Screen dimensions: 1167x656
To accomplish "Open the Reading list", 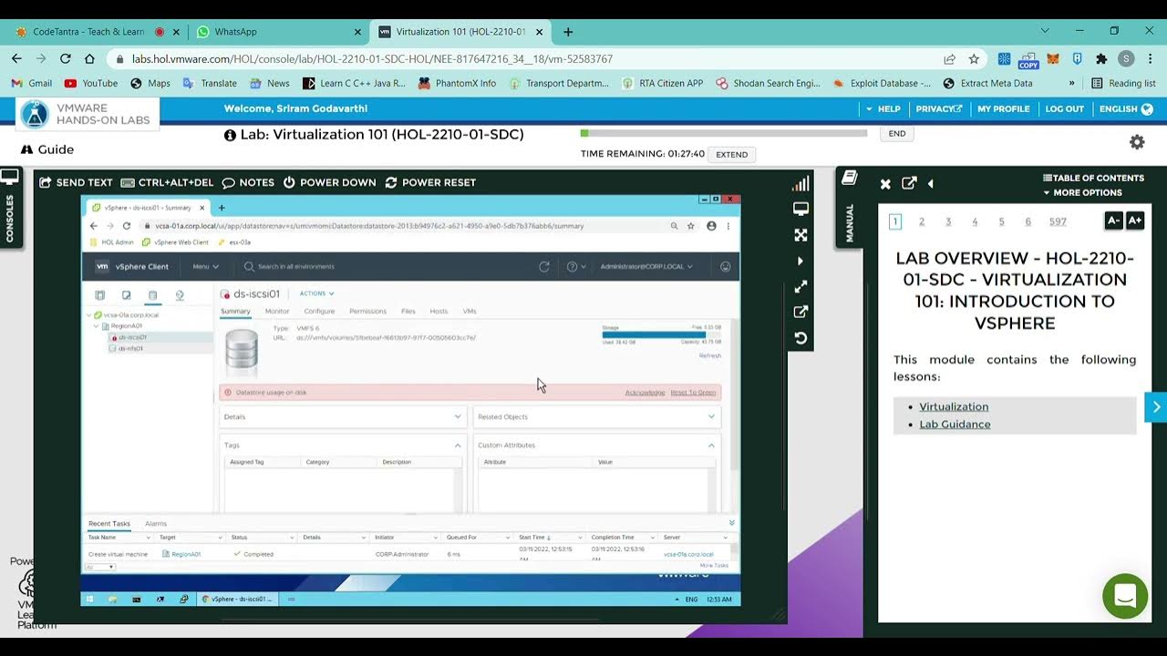I will [1124, 83].
